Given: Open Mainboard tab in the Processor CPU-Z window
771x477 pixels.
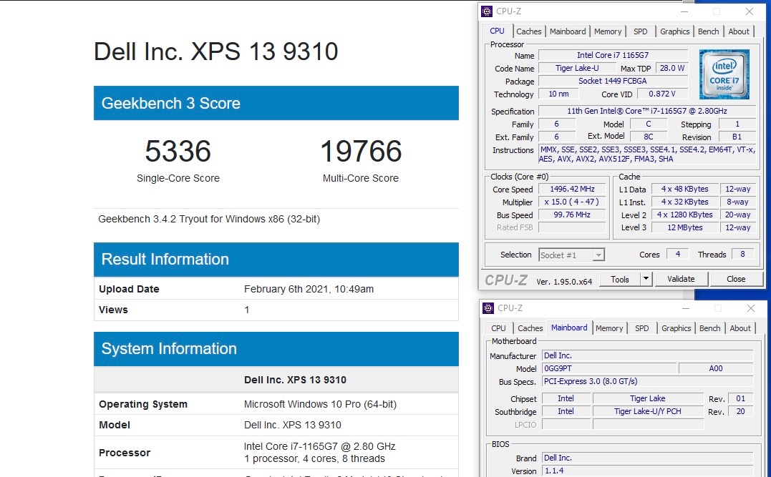Looking at the screenshot, I should click(x=568, y=31).
